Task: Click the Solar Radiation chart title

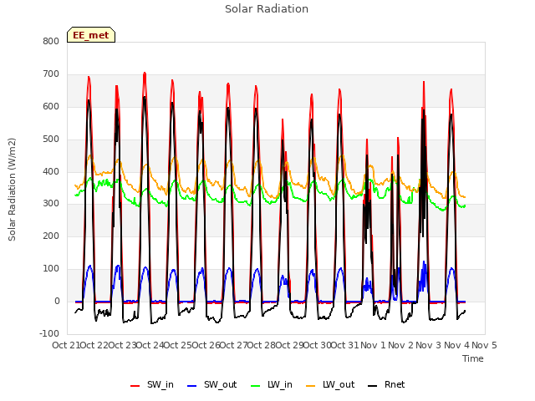Action: [267, 9]
